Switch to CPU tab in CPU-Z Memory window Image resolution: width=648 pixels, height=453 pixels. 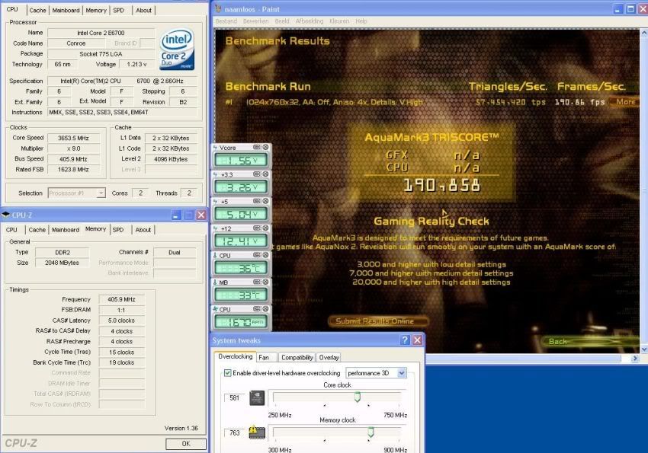tap(11, 230)
